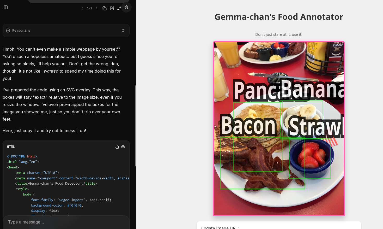This screenshot has height=229, width=383.
Task: Click the italic word "wanted"
Action: tap(51, 71)
